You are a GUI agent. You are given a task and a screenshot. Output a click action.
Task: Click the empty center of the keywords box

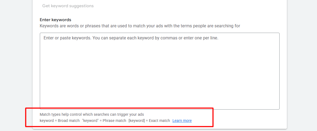pyautogui.click(x=159, y=74)
